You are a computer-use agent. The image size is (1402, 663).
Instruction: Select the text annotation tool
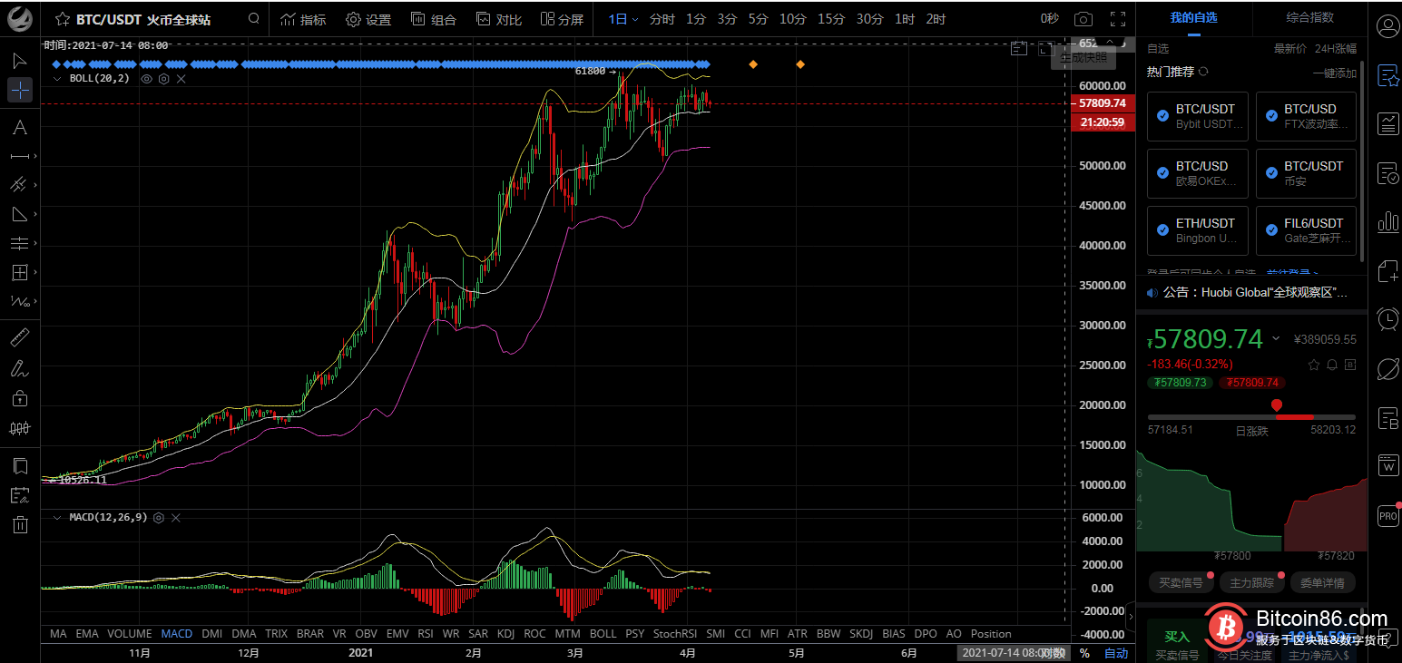click(19, 127)
